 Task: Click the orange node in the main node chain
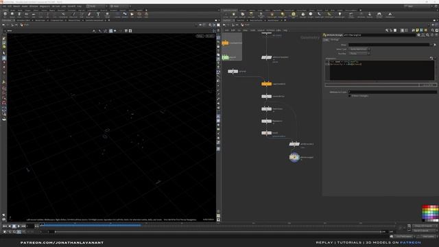coord(266,84)
